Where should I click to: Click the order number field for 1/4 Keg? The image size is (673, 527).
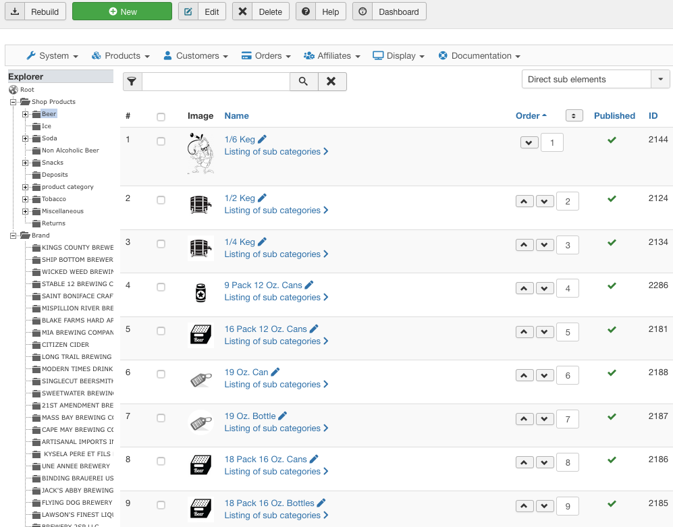pos(568,245)
